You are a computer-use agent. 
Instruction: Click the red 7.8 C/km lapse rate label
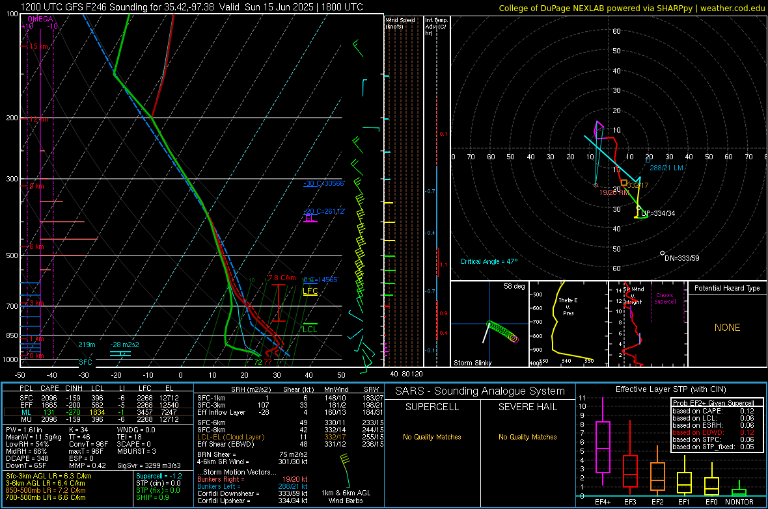282,278
